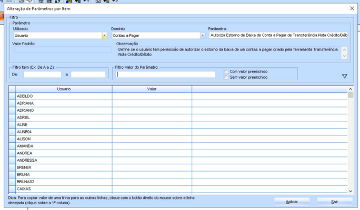
Task: Focus the Filtro Valor do Parâmetro field
Action: coord(166,75)
